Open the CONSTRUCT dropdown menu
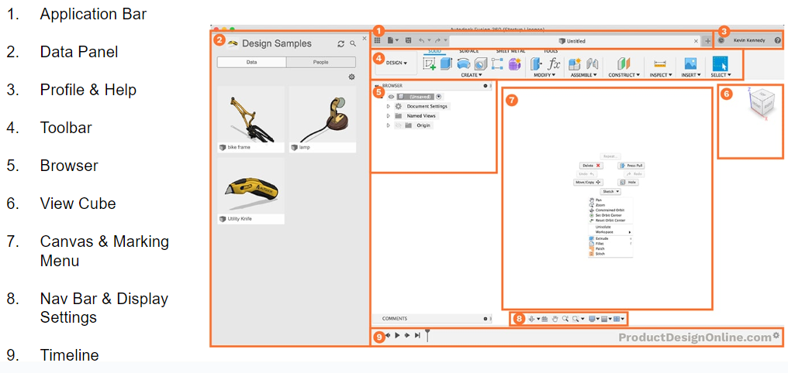This screenshot has width=788, height=373. tap(624, 75)
